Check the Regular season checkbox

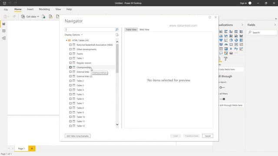coord(70,63)
